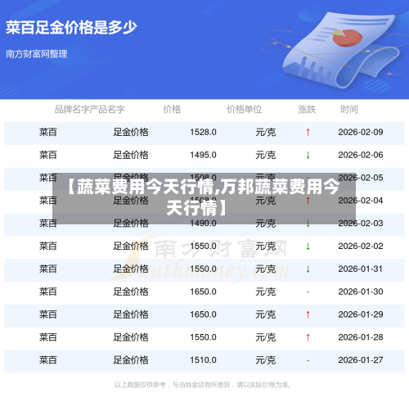Click the green down arrow for 2026-02-06
409x398 pixels.
point(308,155)
